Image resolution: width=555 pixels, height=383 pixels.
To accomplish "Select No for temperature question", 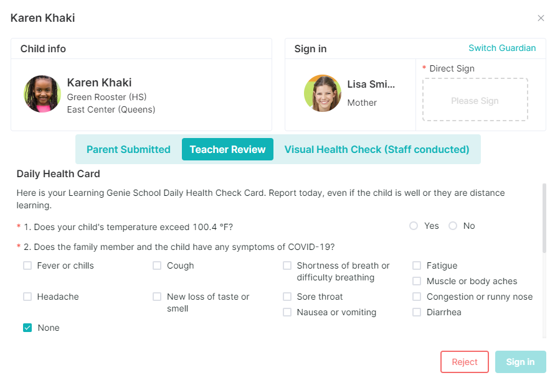I will [x=453, y=226].
